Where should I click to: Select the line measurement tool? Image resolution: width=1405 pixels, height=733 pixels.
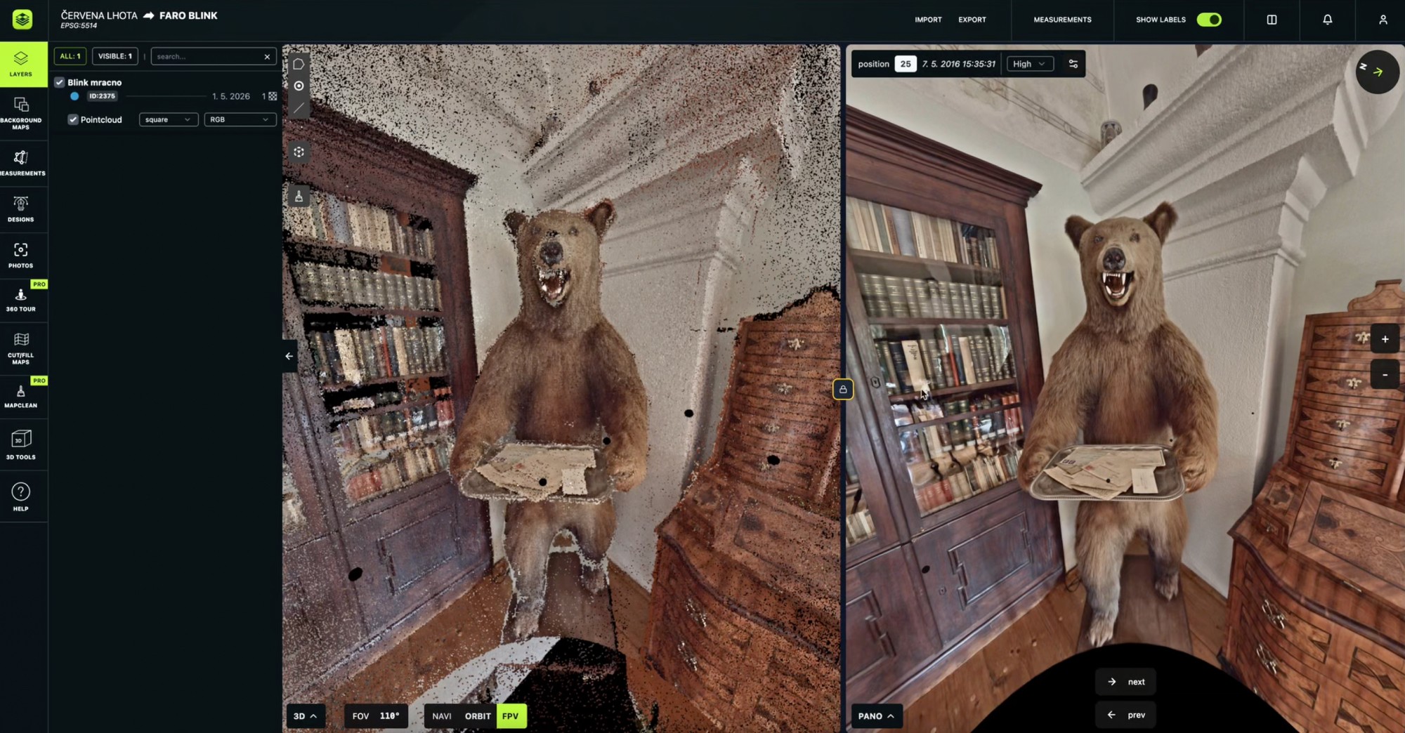coord(299,107)
